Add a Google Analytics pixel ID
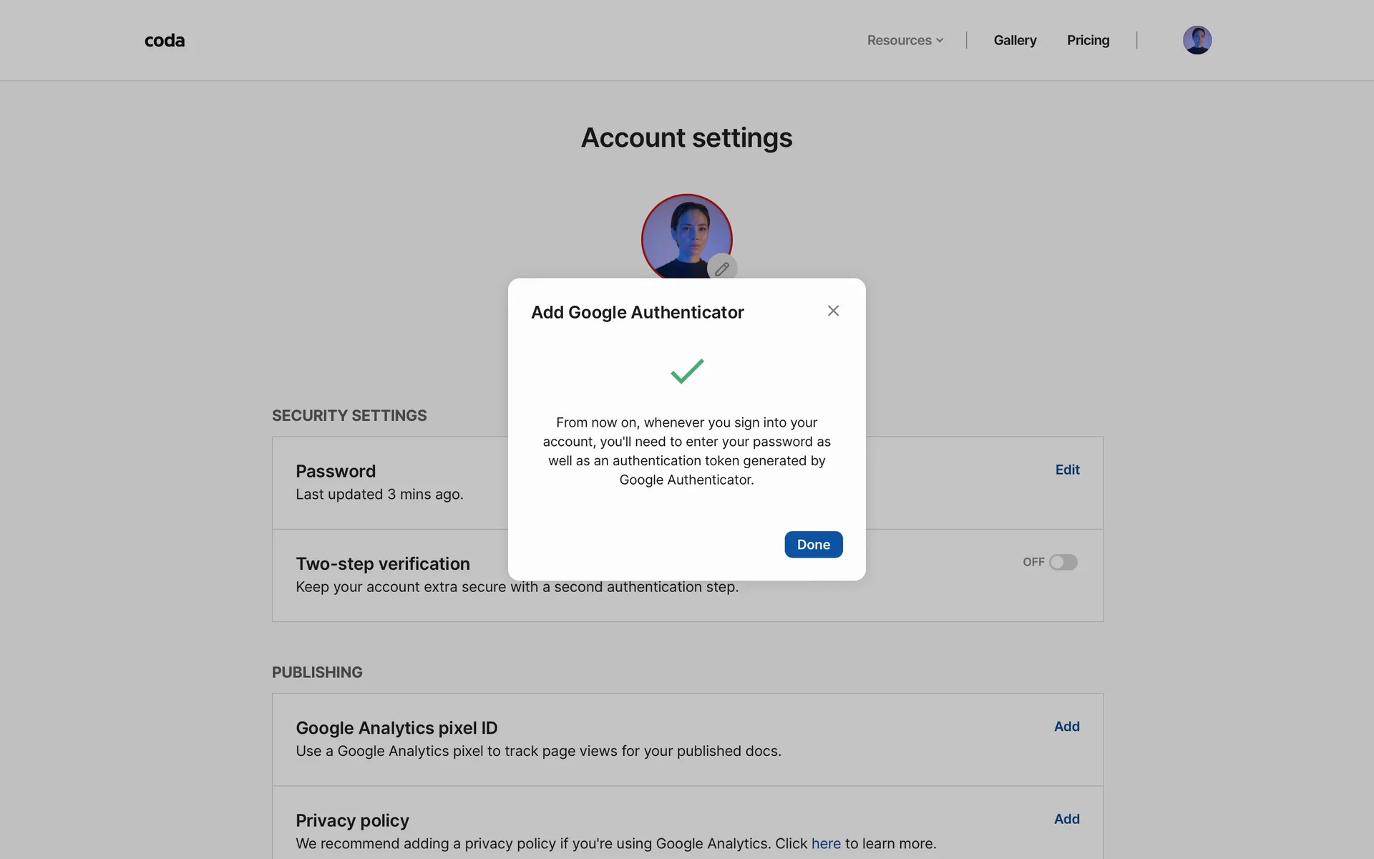Viewport: 1374px width, 859px height. (x=1066, y=727)
